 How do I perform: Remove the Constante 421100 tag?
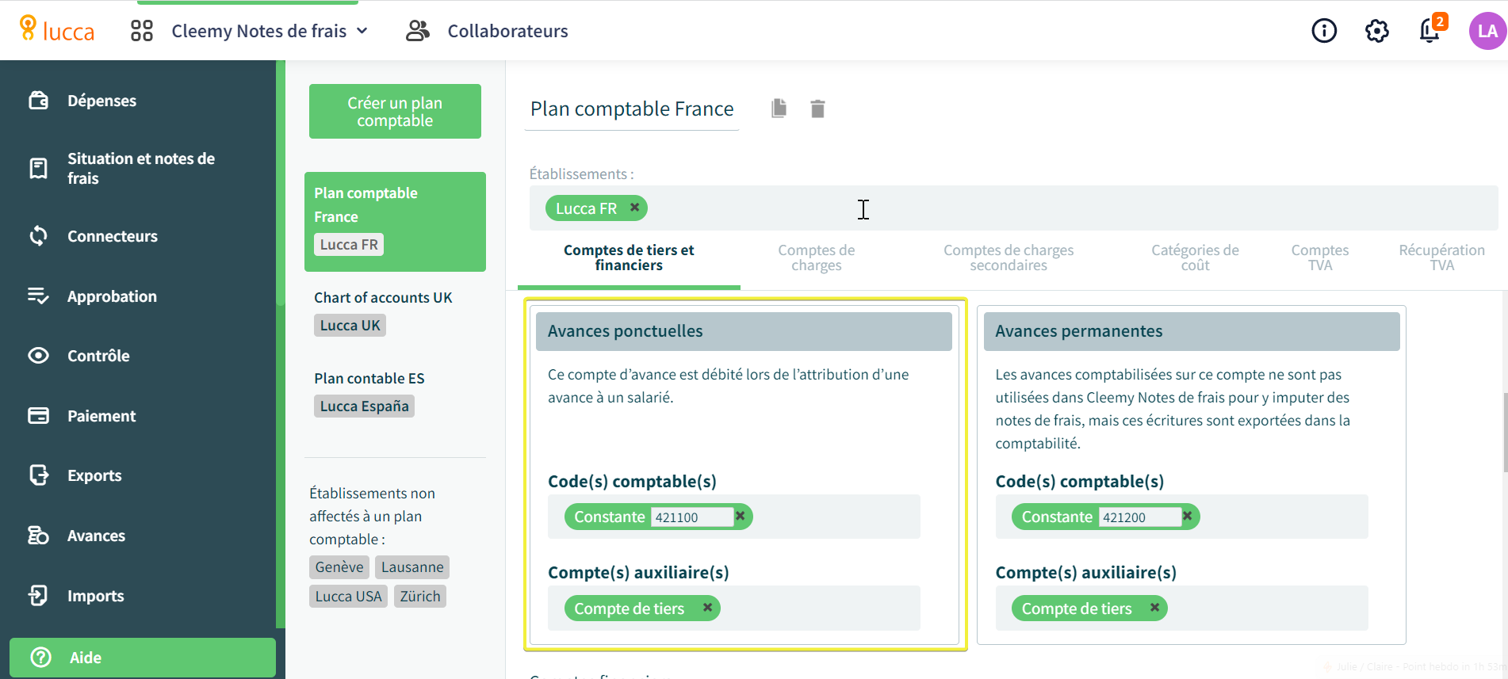tap(741, 516)
